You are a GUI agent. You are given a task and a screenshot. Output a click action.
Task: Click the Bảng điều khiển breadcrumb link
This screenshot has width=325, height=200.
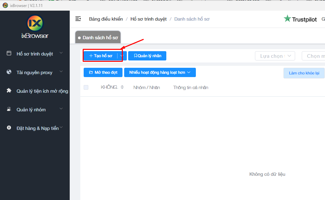[106, 19]
